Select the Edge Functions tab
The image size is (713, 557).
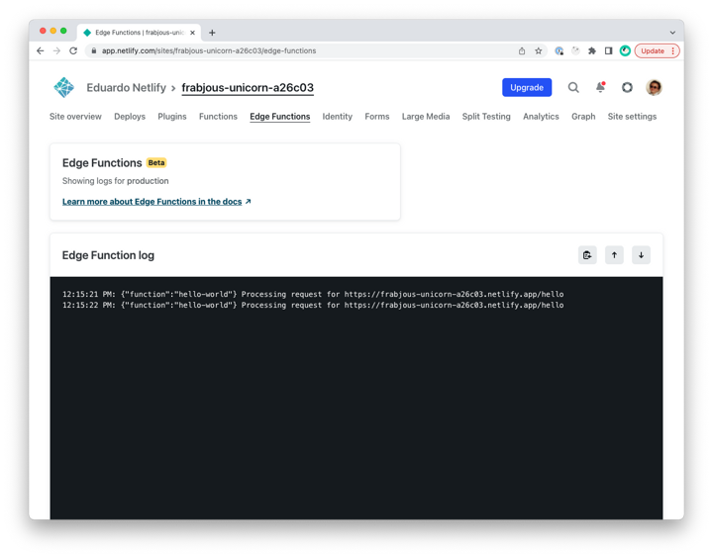[279, 117]
